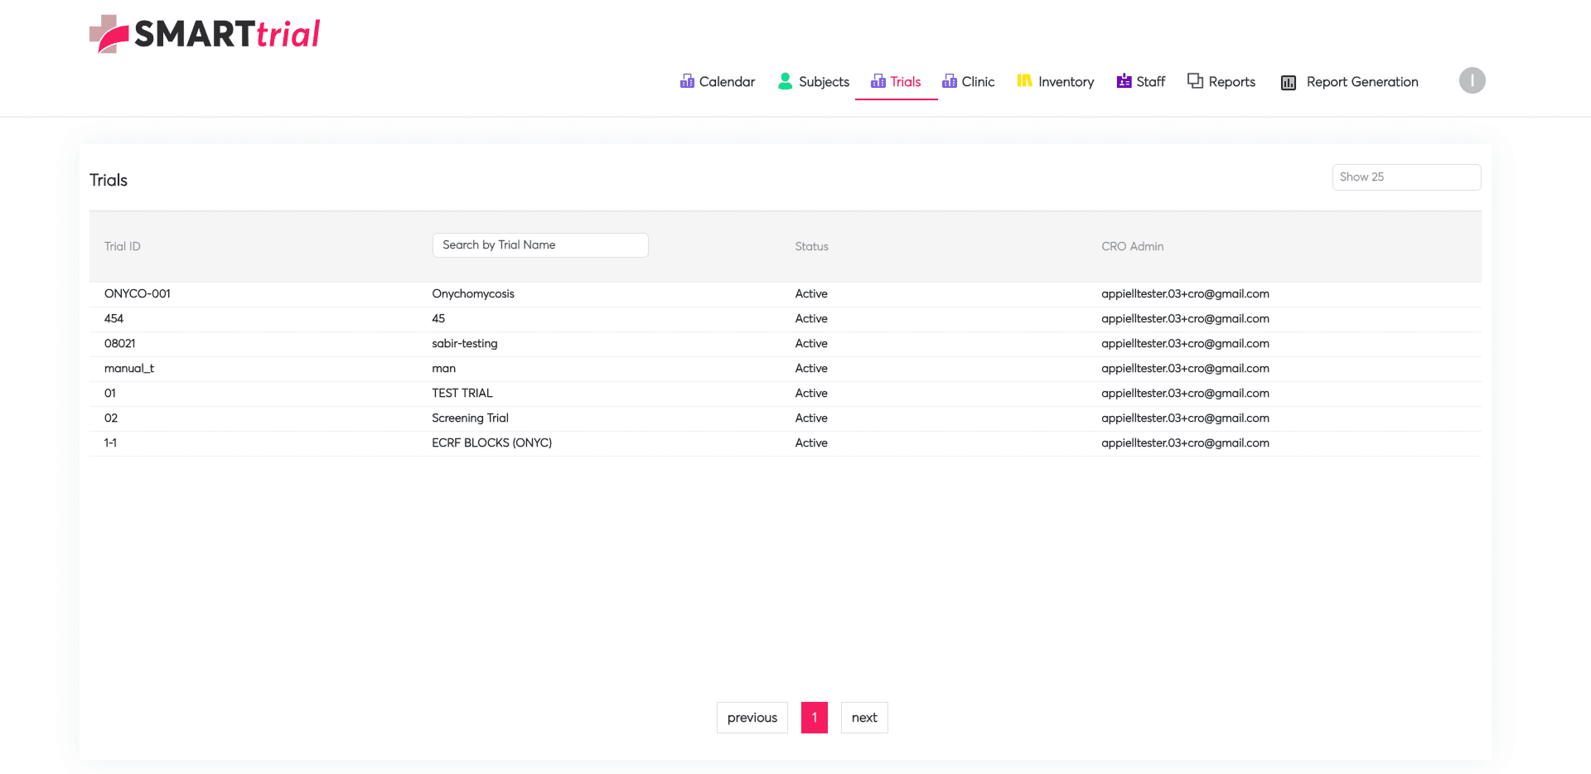Click the SMARTtrial logo
This screenshot has height=774, width=1591.
coord(205,34)
